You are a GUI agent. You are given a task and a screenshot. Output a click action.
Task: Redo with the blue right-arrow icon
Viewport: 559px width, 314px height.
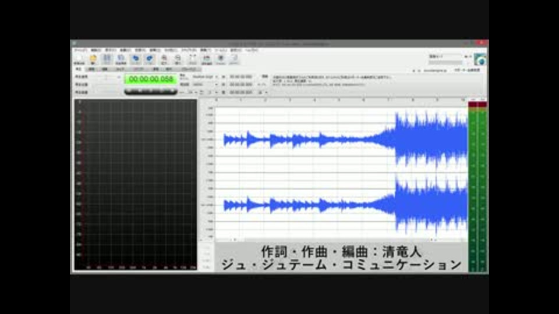[x=150, y=59]
